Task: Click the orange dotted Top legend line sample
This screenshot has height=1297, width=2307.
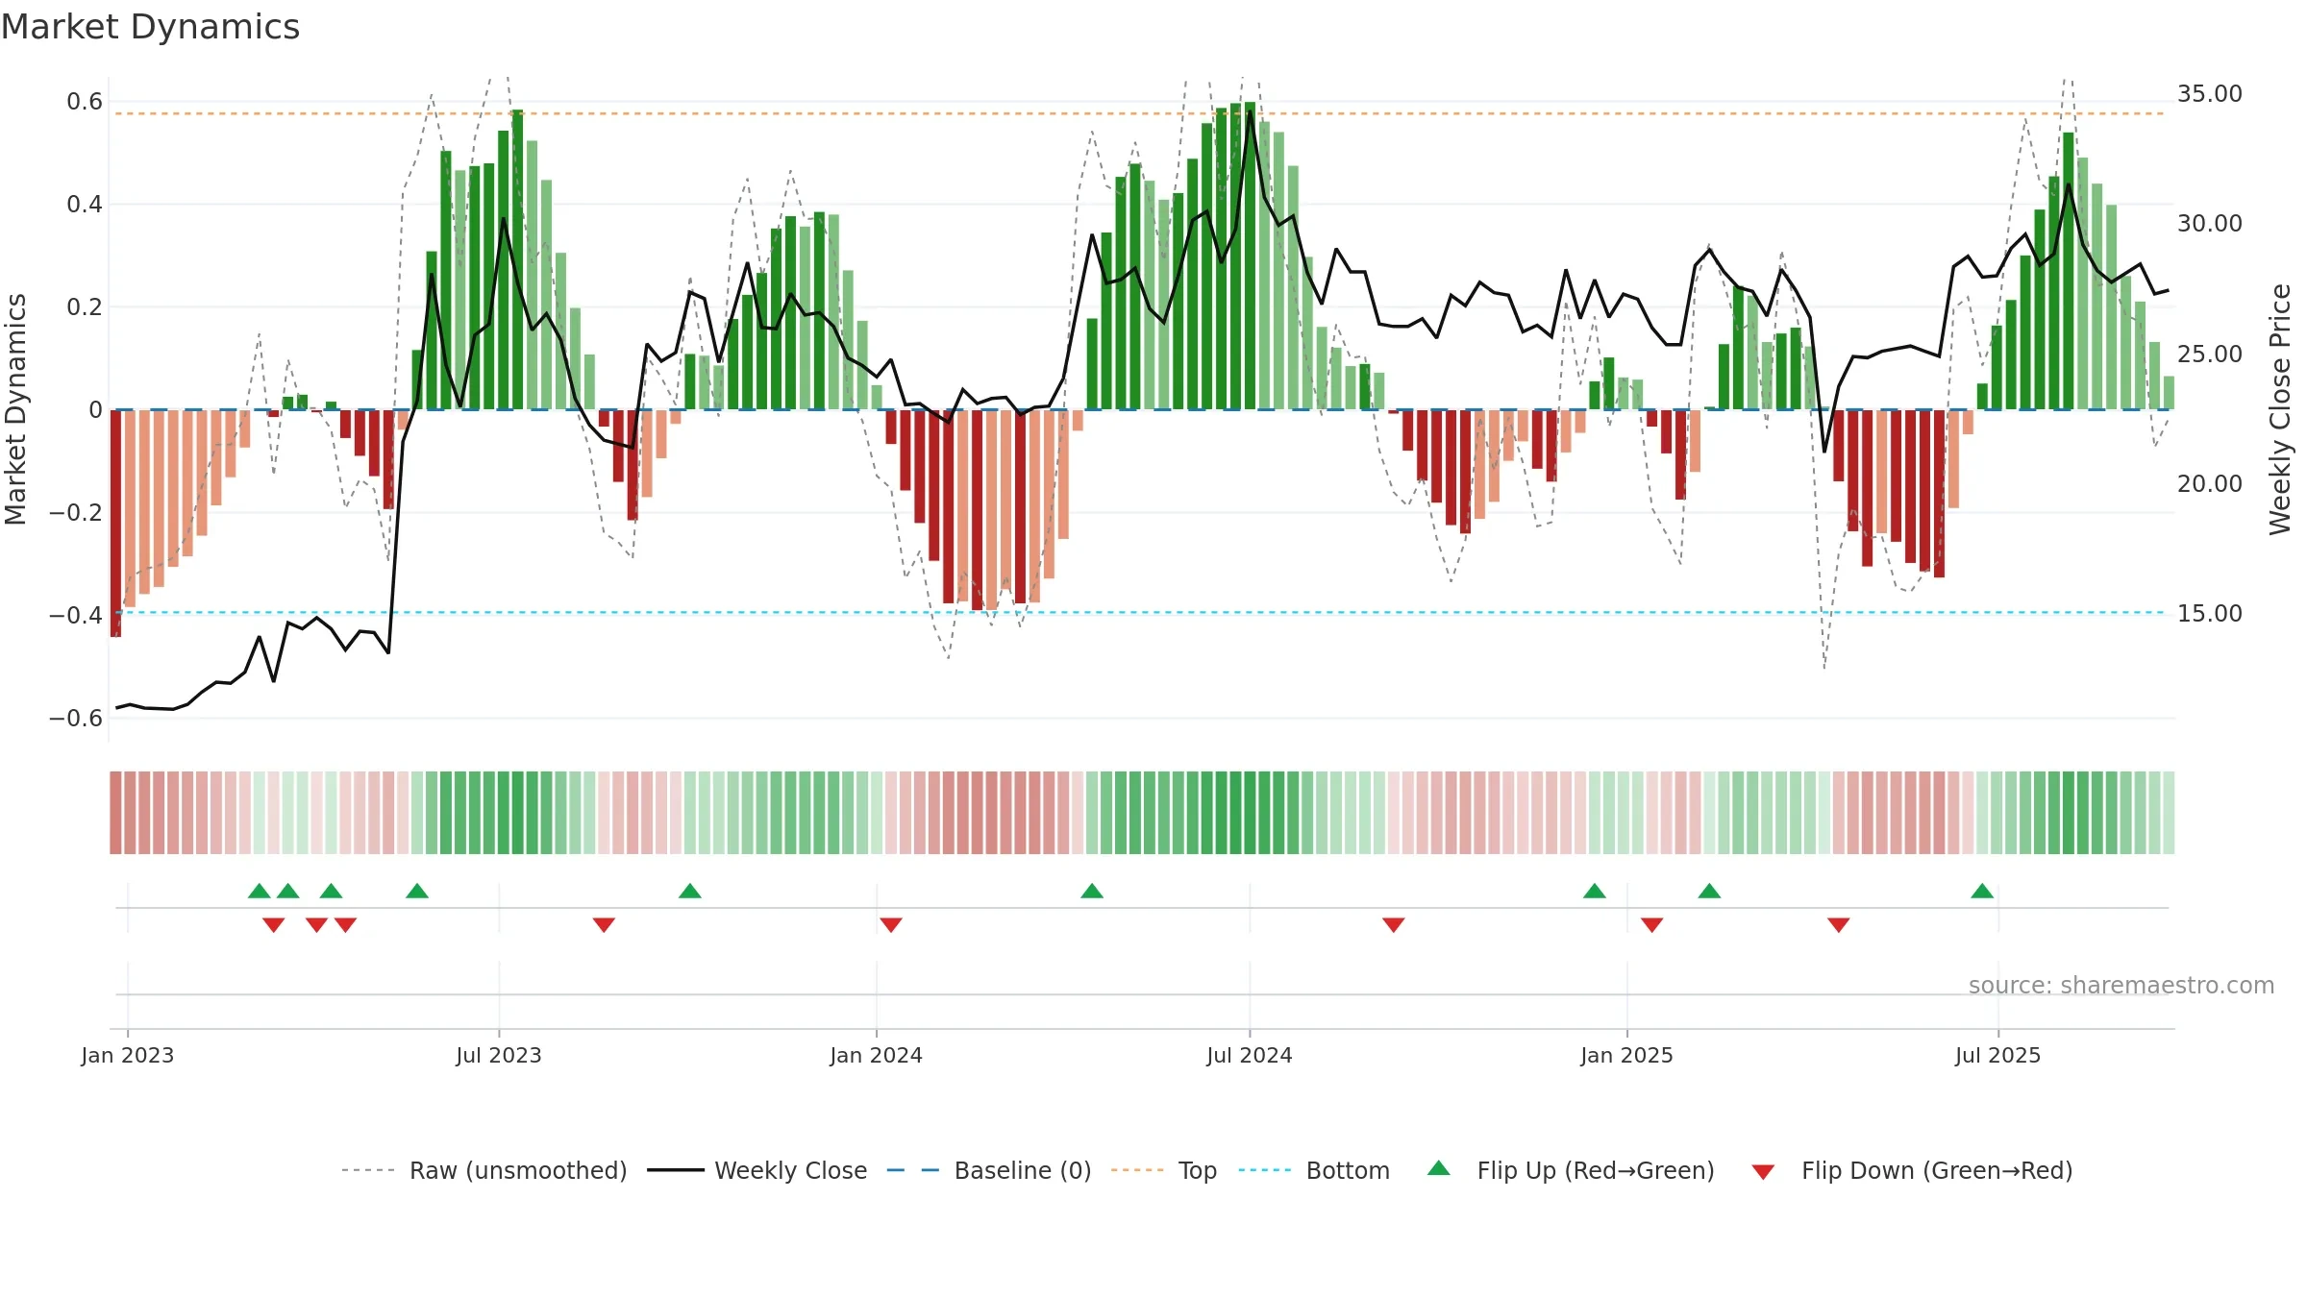Action: pos(1137,1170)
